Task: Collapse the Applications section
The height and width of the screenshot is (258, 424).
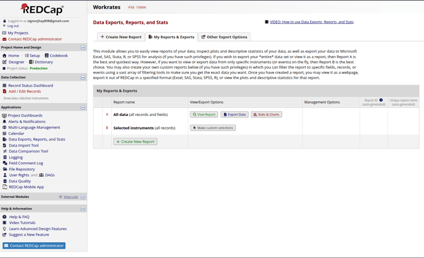Action: click(x=83, y=108)
